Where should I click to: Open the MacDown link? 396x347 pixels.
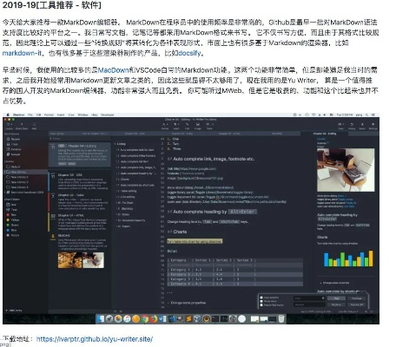click(114, 70)
